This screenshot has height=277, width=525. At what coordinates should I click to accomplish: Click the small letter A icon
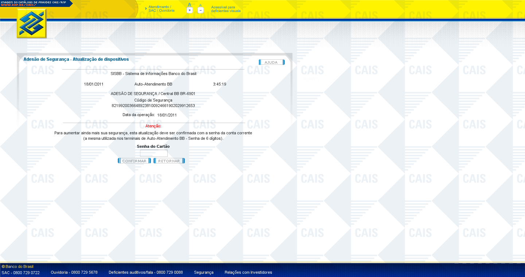200,5
